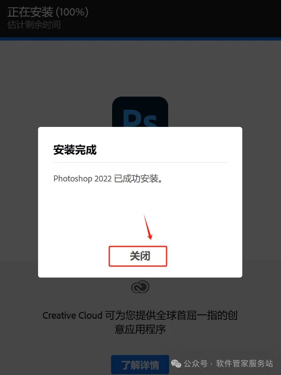Click the Photoshop Ps app icon
282x375 pixels.
point(140,112)
